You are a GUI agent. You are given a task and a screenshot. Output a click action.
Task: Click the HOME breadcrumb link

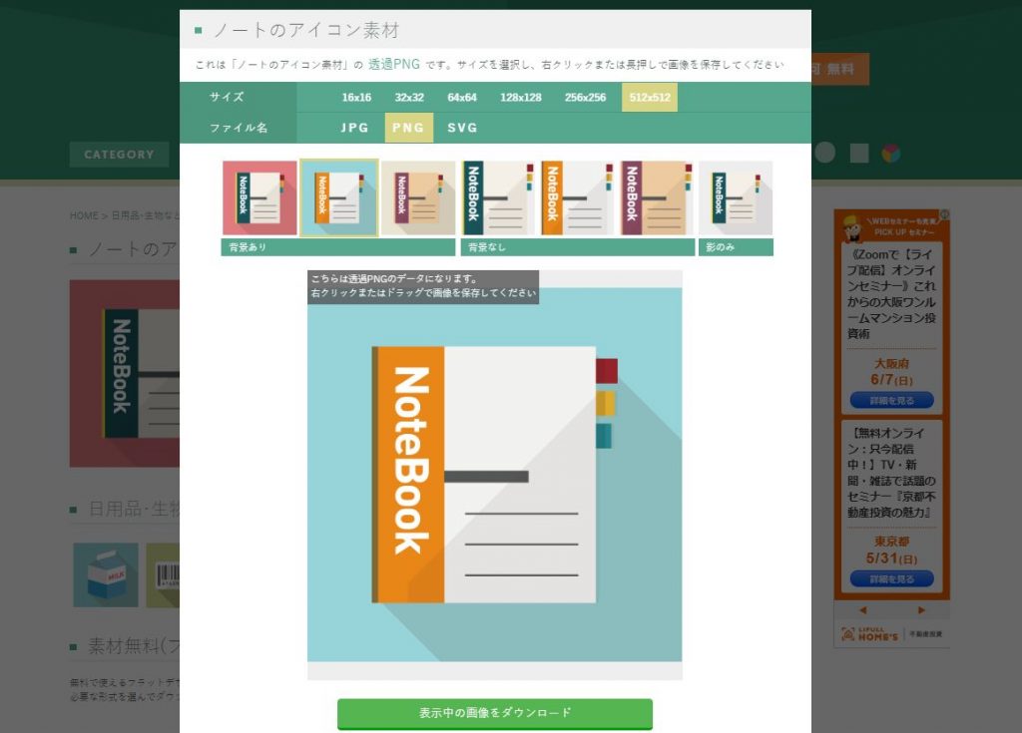click(x=84, y=215)
